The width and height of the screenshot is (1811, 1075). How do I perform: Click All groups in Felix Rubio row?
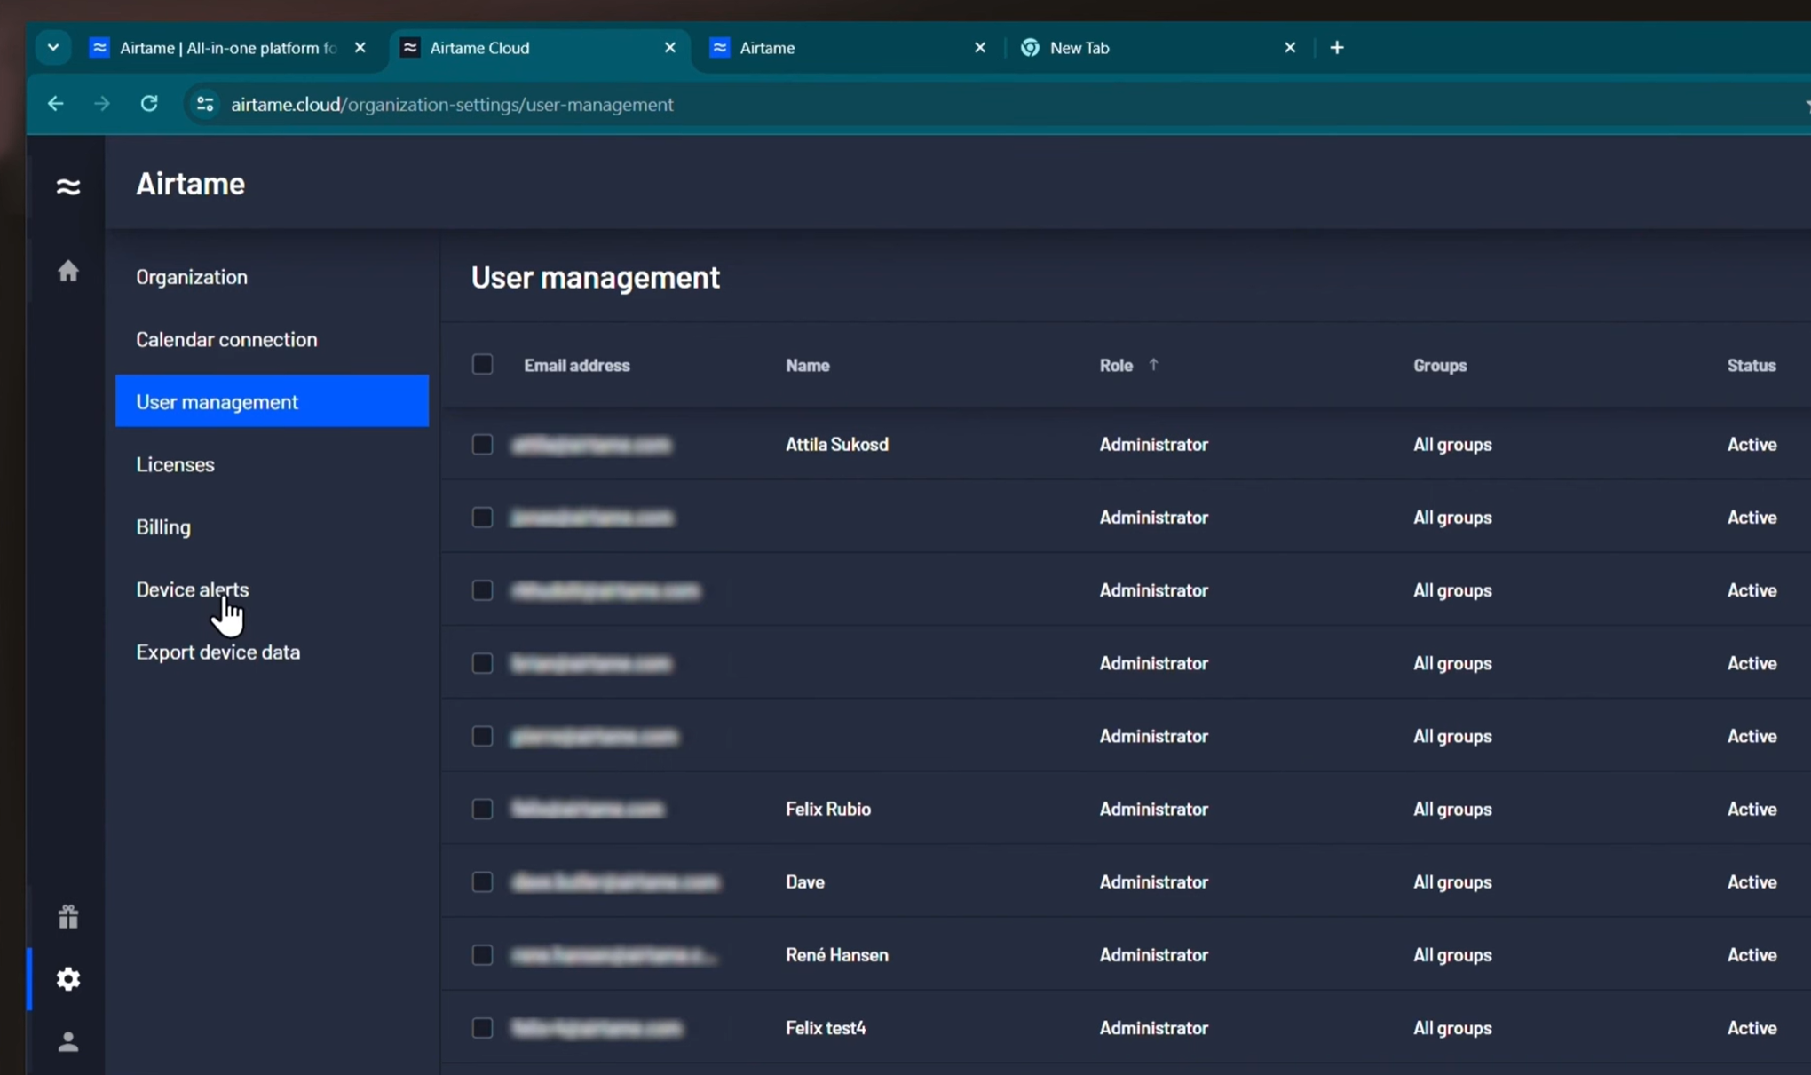(1452, 809)
